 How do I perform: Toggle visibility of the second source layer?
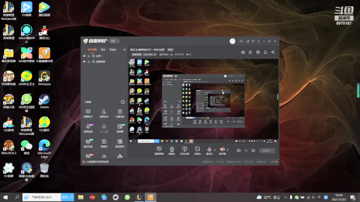coord(84,61)
